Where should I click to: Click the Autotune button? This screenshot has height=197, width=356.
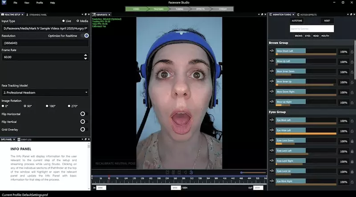[x=297, y=20]
